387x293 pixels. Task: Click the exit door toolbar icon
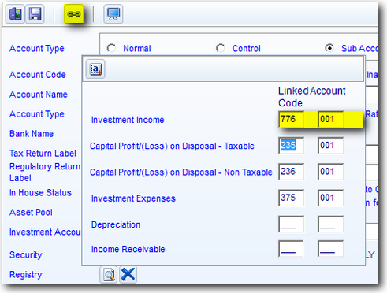click(x=15, y=14)
